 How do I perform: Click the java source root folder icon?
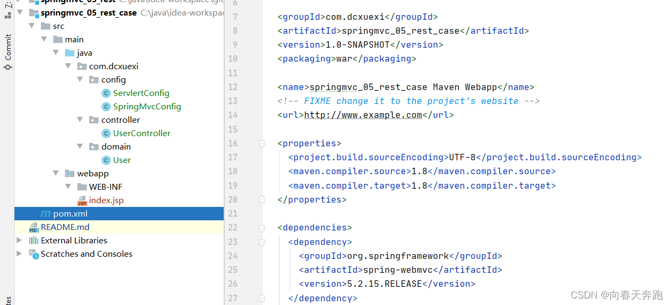click(x=70, y=53)
